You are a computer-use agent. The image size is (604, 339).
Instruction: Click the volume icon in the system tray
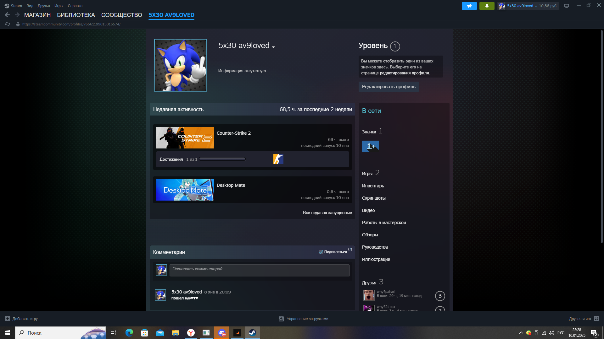(x=551, y=333)
